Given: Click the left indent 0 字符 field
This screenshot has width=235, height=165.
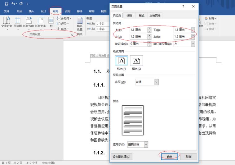Looking at the screenshot, I should tap(103, 24).
